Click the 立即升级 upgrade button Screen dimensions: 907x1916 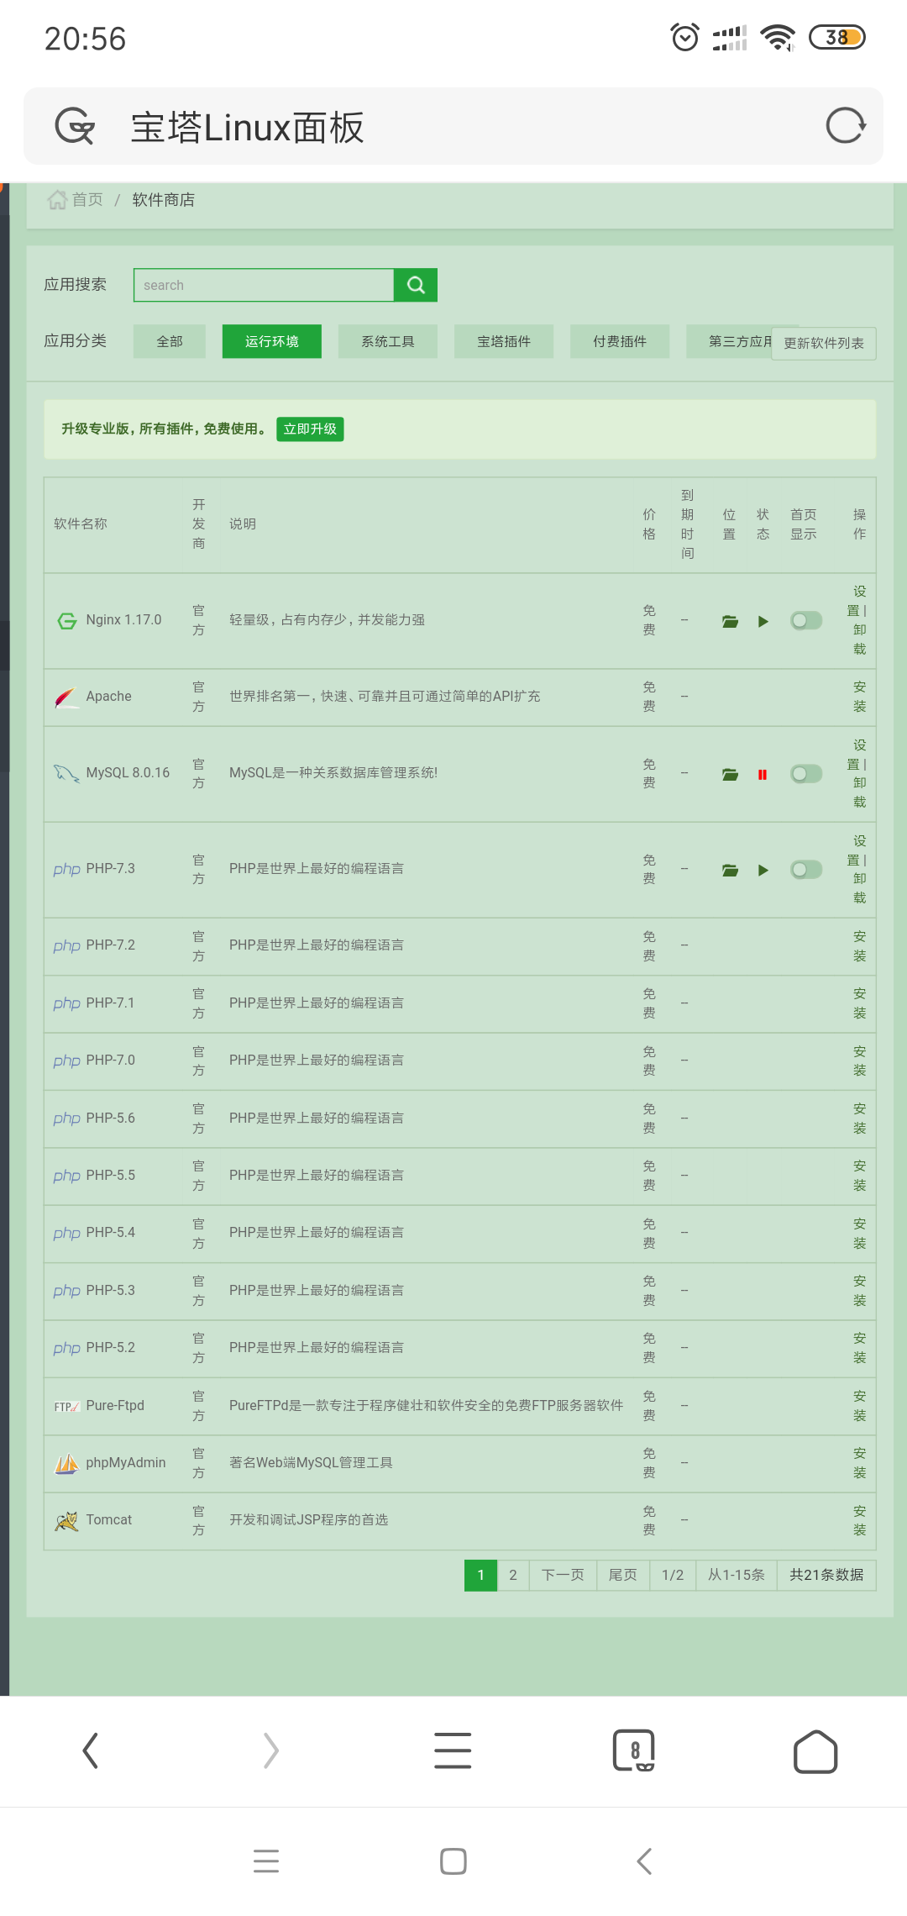310,429
